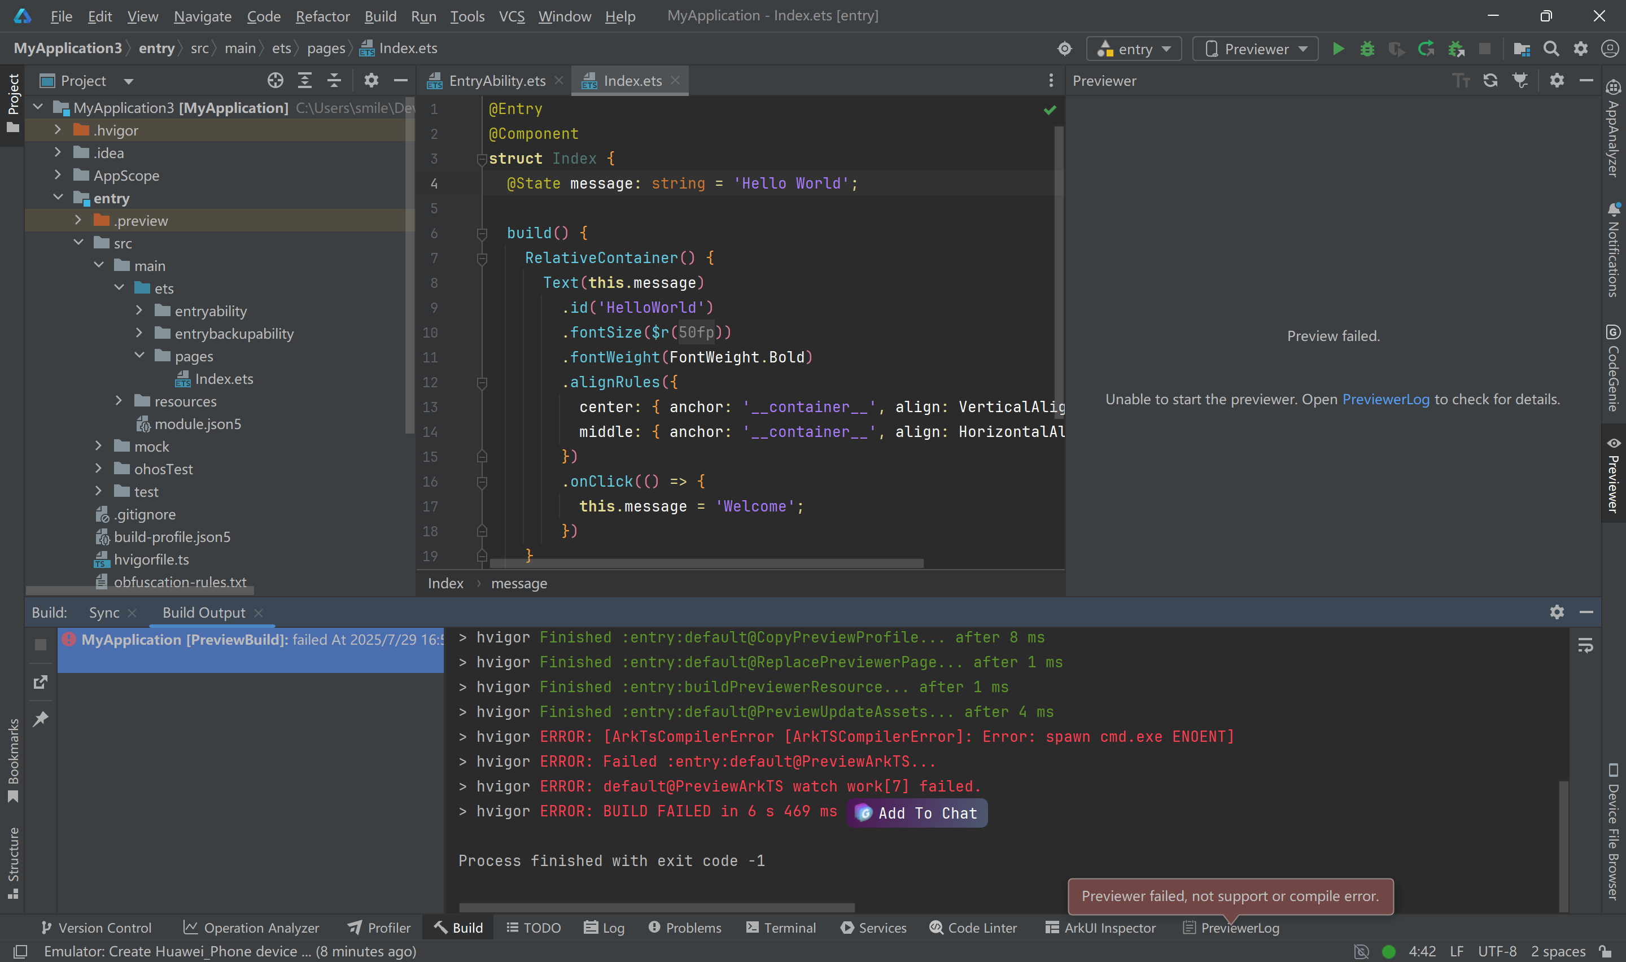The width and height of the screenshot is (1626, 962).
Task: Click the Previewer font size Tt icon
Action: (x=1461, y=80)
